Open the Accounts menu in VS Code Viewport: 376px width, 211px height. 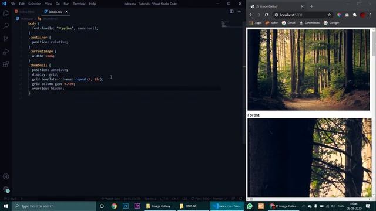click(x=6, y=176)
